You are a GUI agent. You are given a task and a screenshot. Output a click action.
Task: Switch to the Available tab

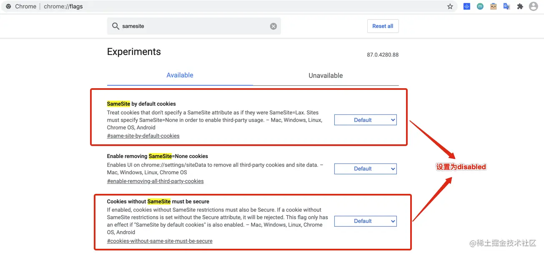coord(180,75)
